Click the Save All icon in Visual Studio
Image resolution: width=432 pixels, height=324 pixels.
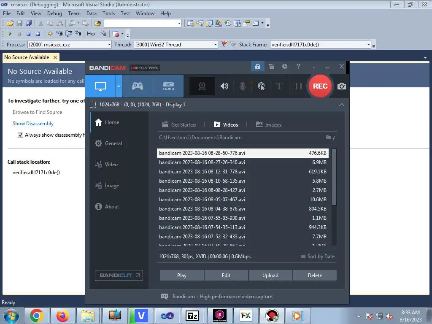(29, 24)
